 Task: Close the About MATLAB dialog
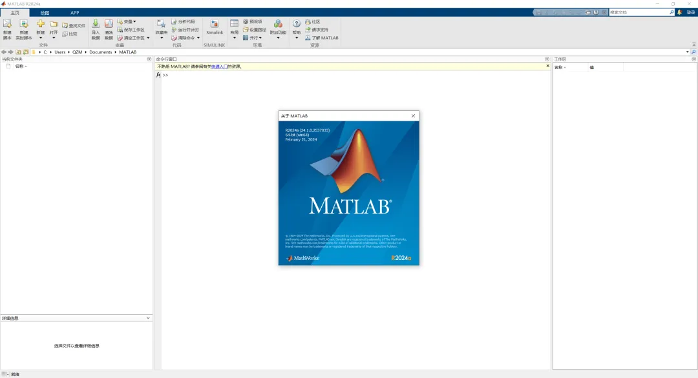point(413,116)
